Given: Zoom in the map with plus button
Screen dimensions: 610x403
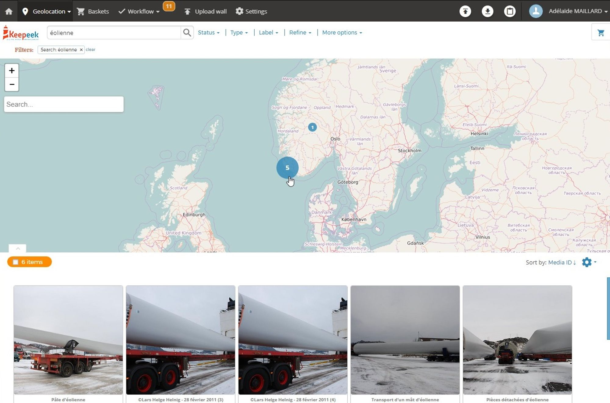Looking at the screenshot, I should [12, 71].
